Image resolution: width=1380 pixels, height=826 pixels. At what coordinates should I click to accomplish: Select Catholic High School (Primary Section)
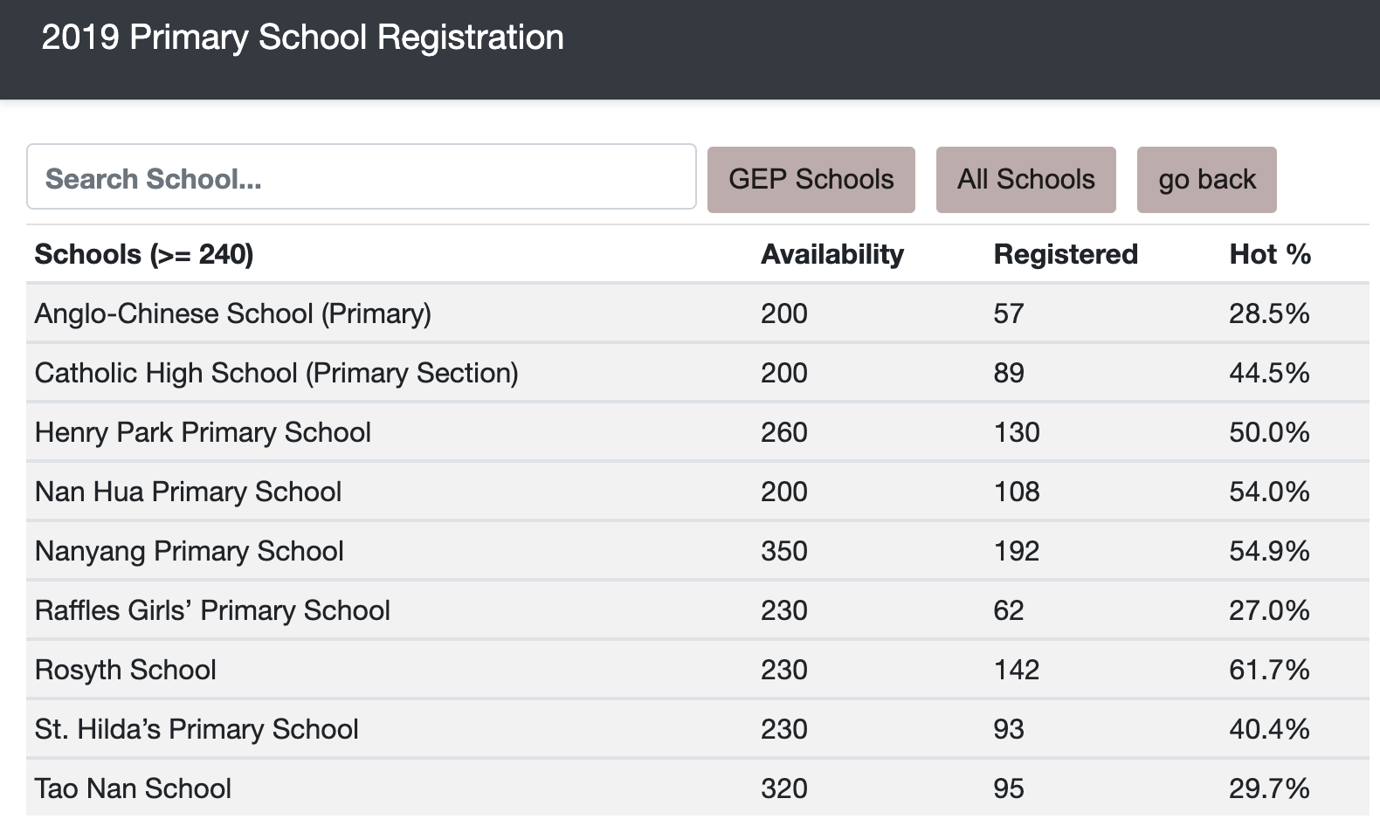pyautogui.click(x=276, y=373)
